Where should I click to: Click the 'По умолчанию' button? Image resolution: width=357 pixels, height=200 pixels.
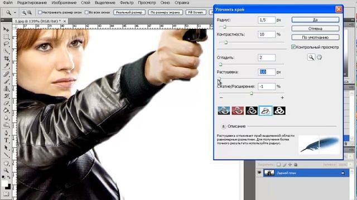315,37
